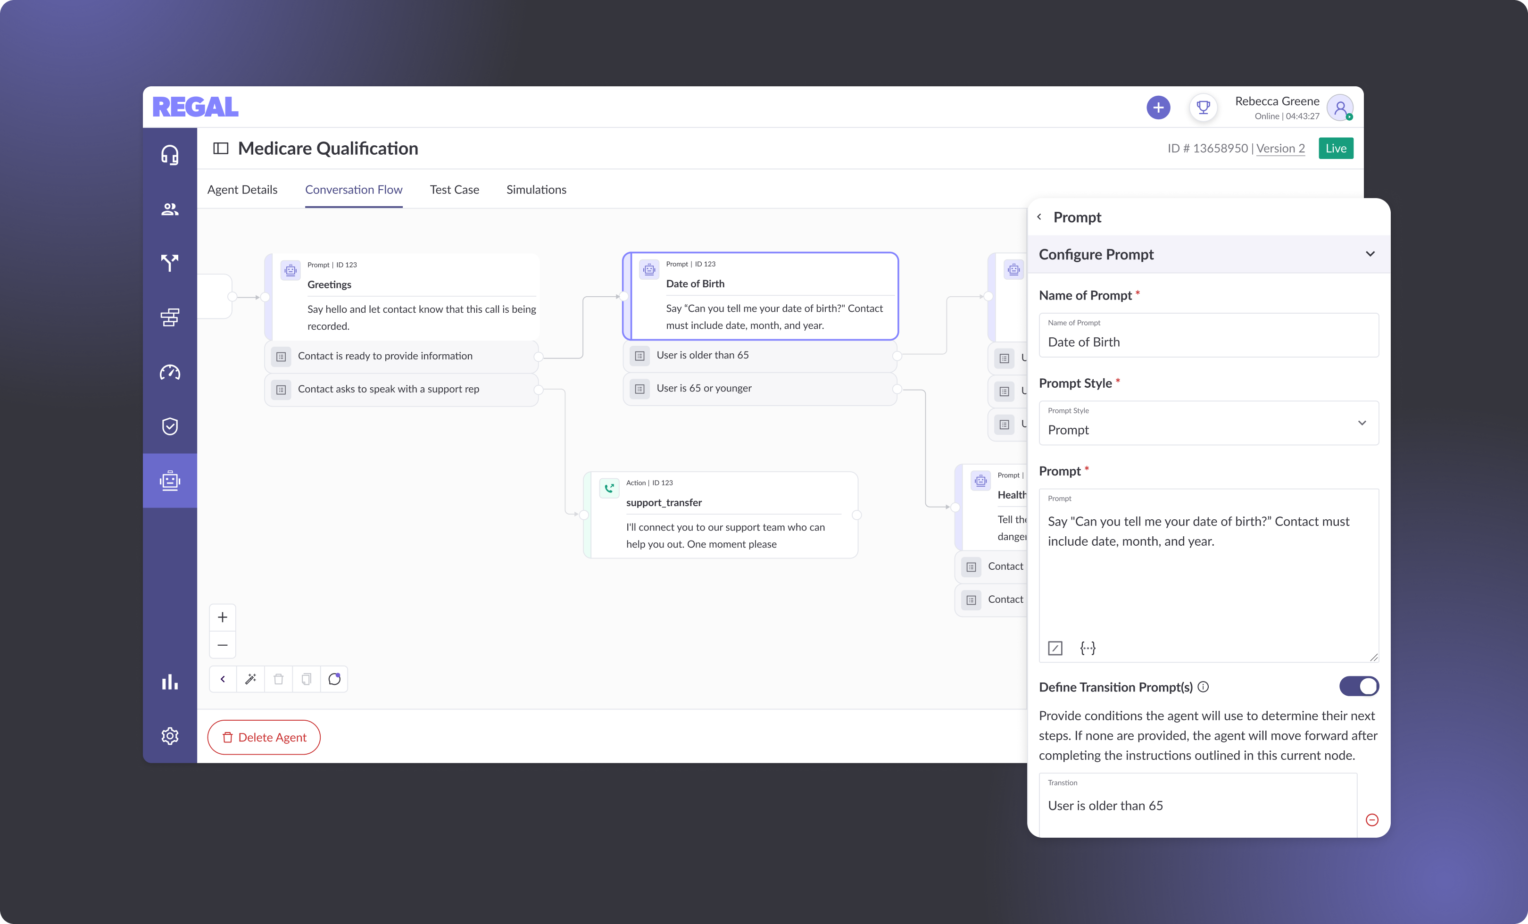Click the back chevron in canvas toolbar
This screenshot has width=1528, height=924.
click(223, 679)
